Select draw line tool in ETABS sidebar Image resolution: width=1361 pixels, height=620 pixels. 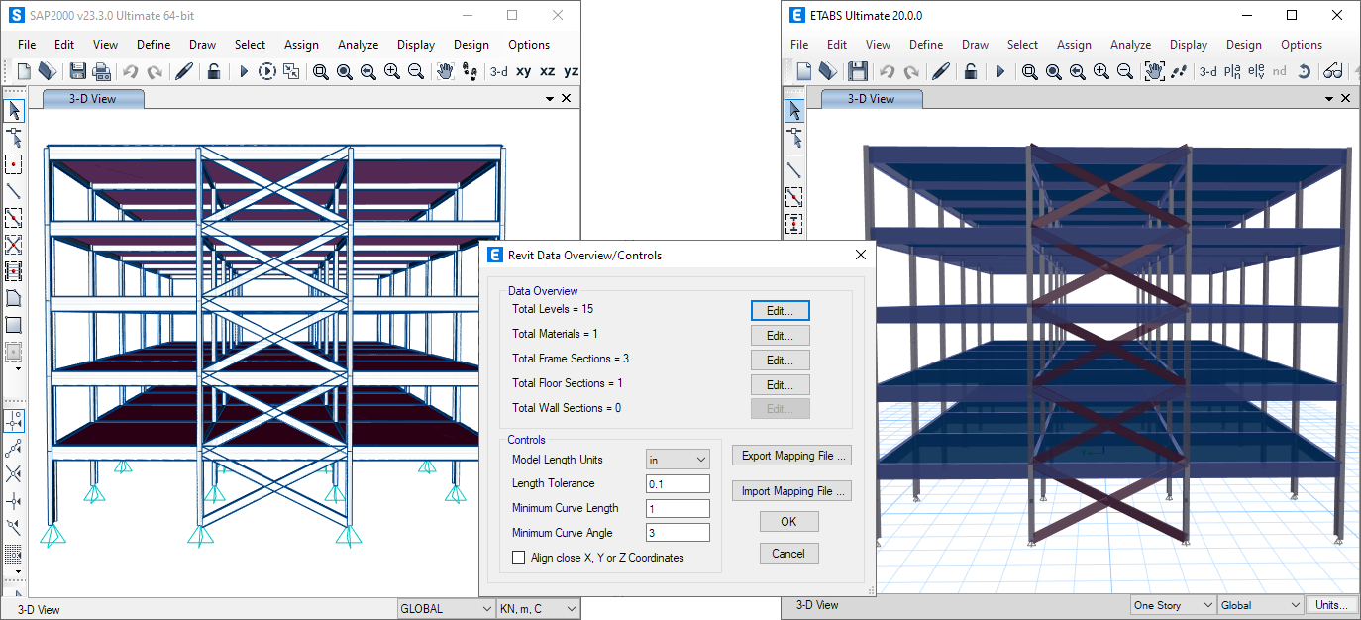(x=793, y=169)
